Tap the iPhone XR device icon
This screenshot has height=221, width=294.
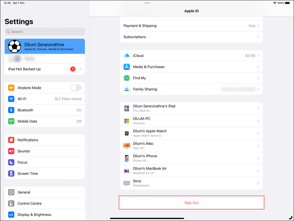point(127,158)
